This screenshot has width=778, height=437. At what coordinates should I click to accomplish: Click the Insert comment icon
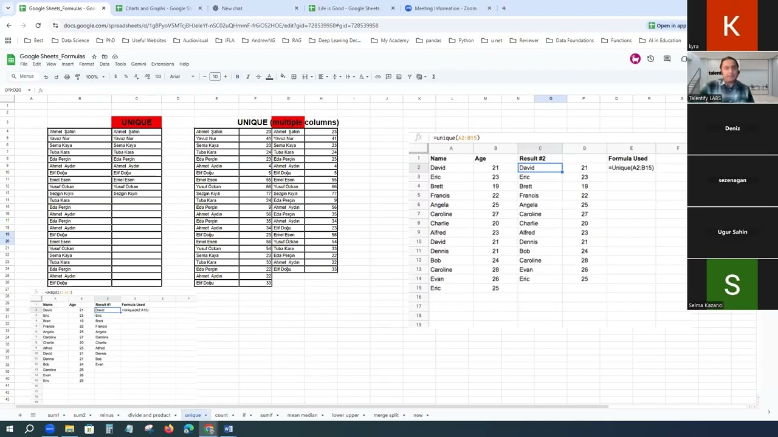click(388, 76)
